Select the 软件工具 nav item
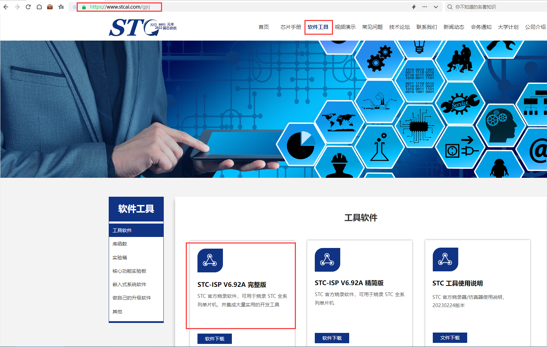The width and height of the screenshot is (547, 347). (x=318, y=27)
